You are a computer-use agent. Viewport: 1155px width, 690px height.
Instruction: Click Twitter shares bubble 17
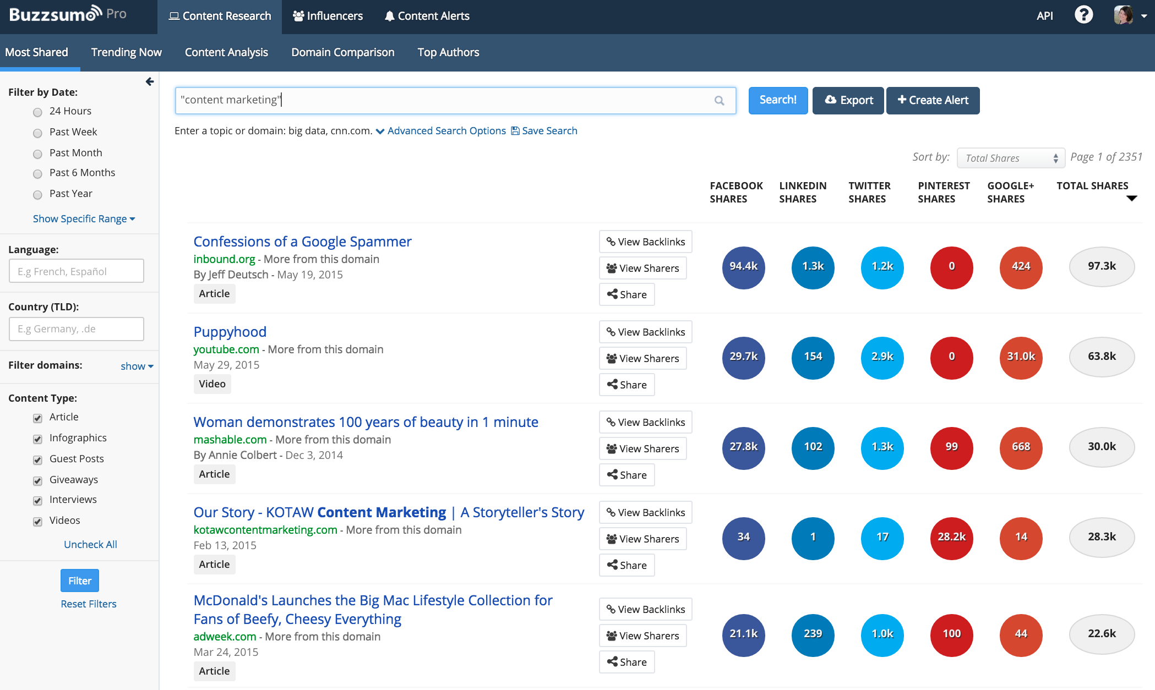coord(882,538)
